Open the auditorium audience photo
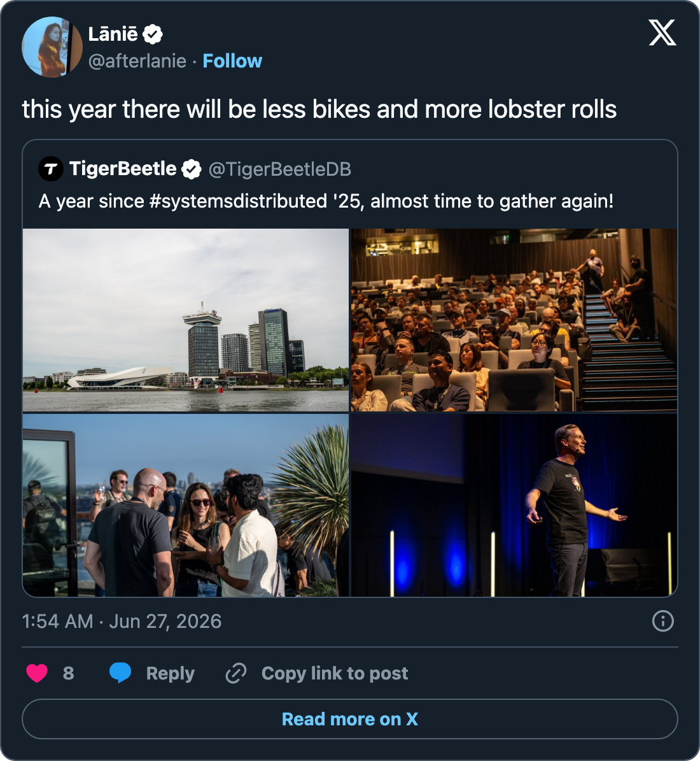This screenshot has height=761, width=700. pos(514,320)
